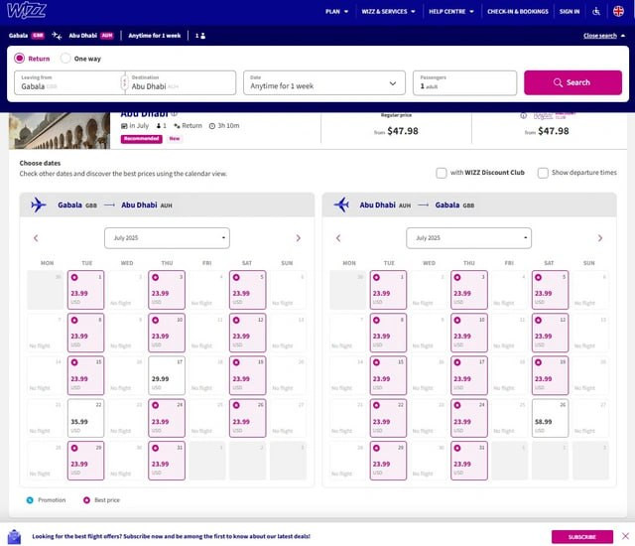Tick the Show departure times checkbox
The image size is (635, 546).
pyautogui.click(x=543, y=173)
